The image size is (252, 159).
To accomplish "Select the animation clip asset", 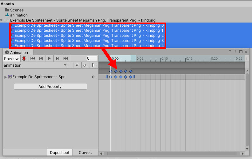I will (16, 15).
